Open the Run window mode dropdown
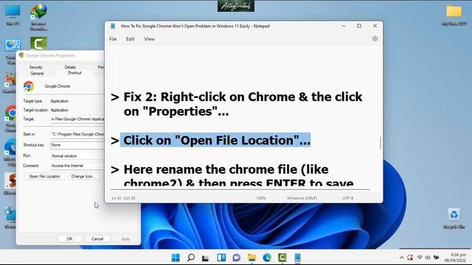 pos(77,156)
